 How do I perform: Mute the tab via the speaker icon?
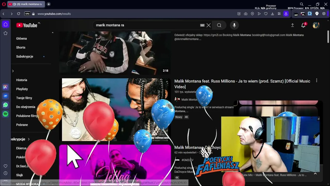tap(14, 4)
